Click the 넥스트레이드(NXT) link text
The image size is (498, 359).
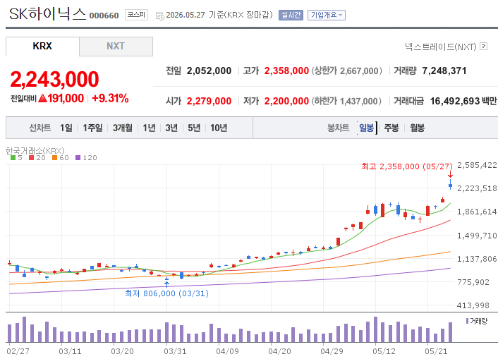(x=441, y=47)
